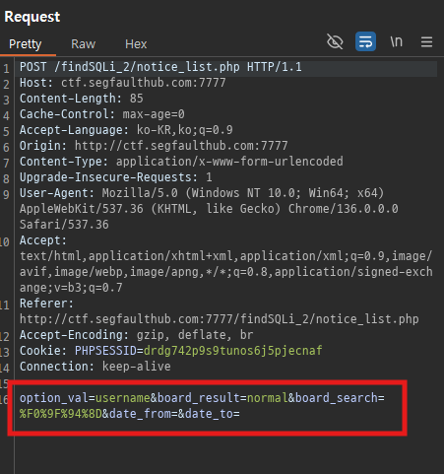Click the User-Agent header line
444x474 pixels.
209,209
